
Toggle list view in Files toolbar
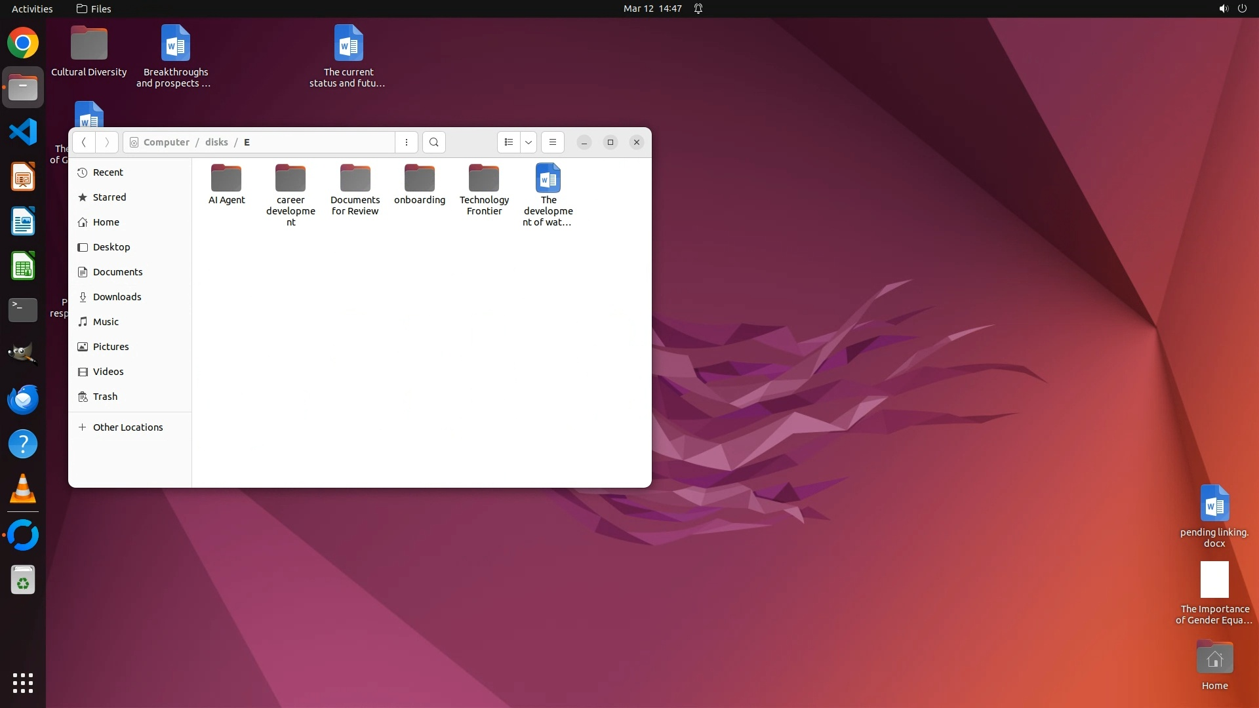coord(509,142)
